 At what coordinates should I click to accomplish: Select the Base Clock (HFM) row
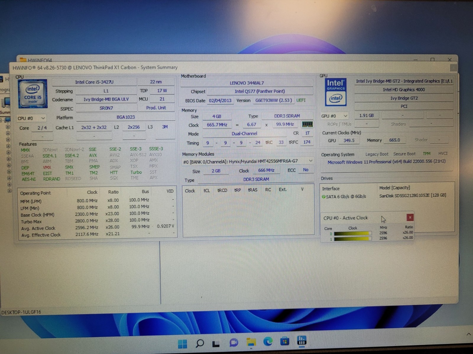pos(97,214)
